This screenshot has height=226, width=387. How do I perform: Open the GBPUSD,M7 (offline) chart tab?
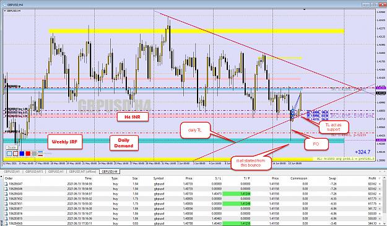coord(83,172)
